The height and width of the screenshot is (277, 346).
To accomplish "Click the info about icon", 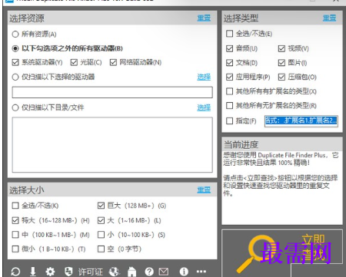I will click(184, 272).
